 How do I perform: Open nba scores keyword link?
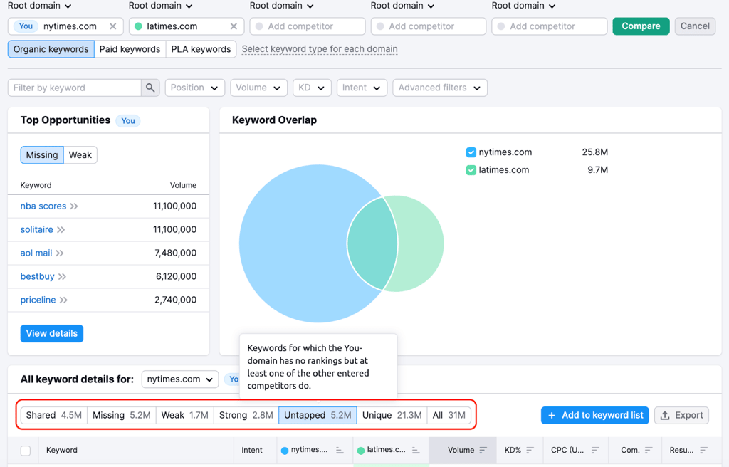pyautogui.click(x=43, y=206)
